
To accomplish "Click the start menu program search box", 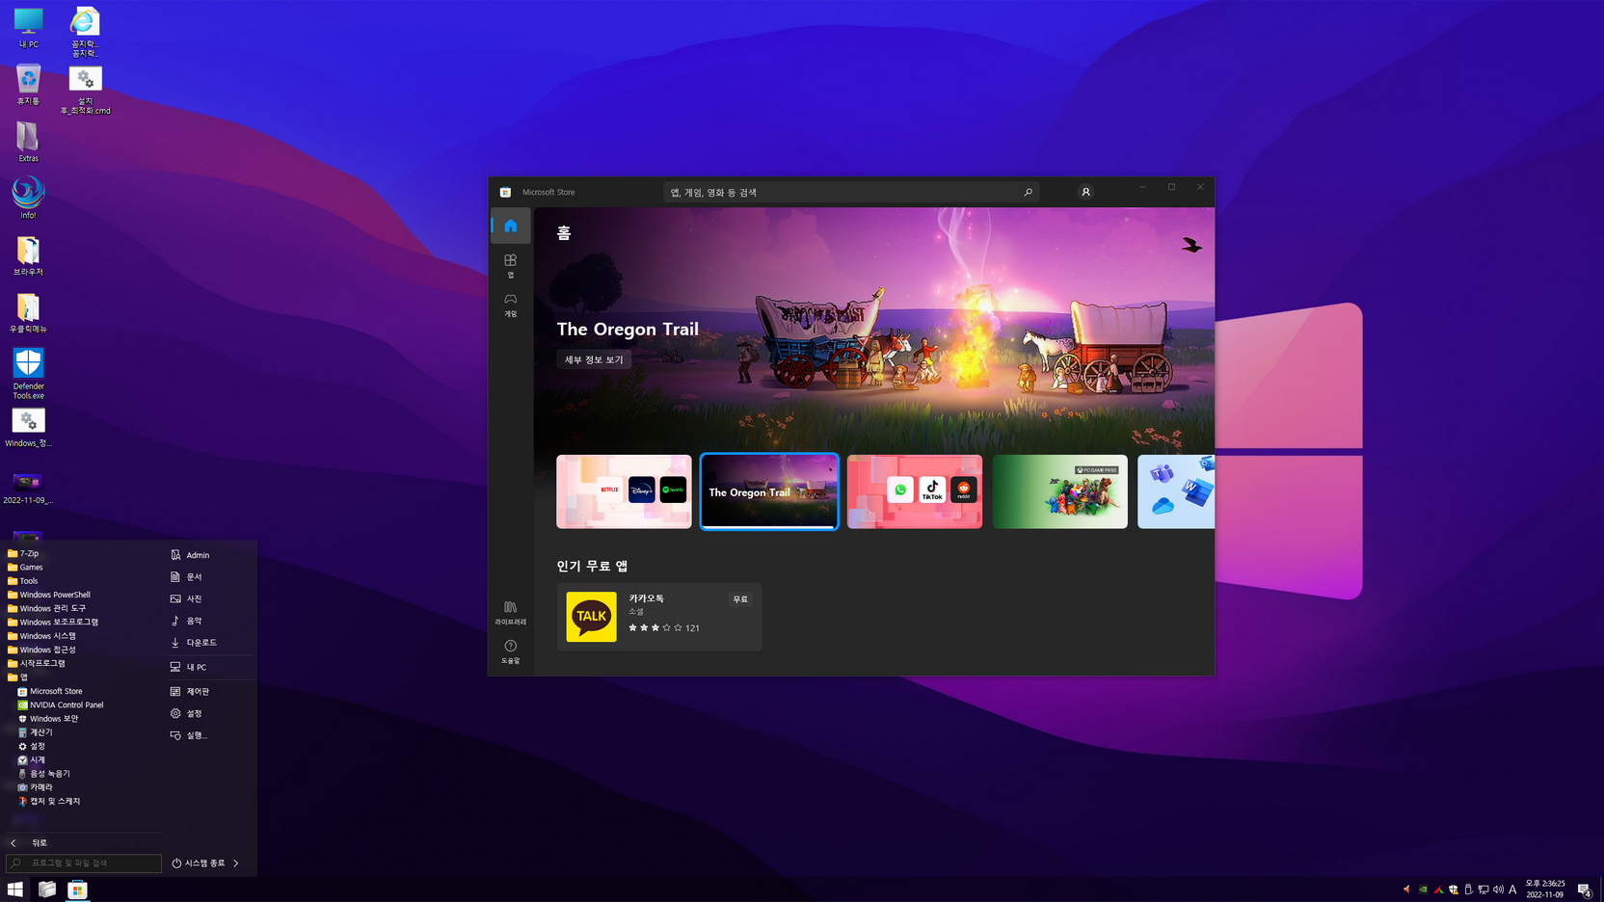I will tap(84, 862).
